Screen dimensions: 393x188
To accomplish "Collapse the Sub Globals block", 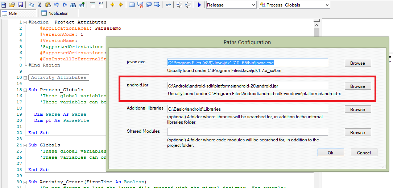I will click(25, 145).
